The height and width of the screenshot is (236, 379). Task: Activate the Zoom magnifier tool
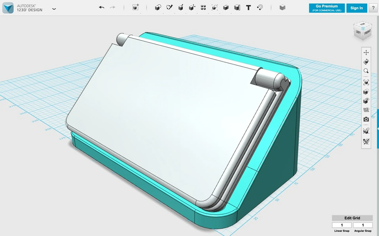(366, 71)
